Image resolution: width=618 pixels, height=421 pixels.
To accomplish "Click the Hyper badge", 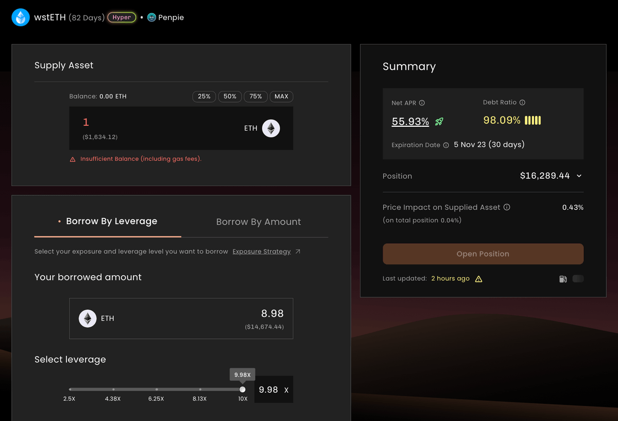I will [x=122, y=18].
